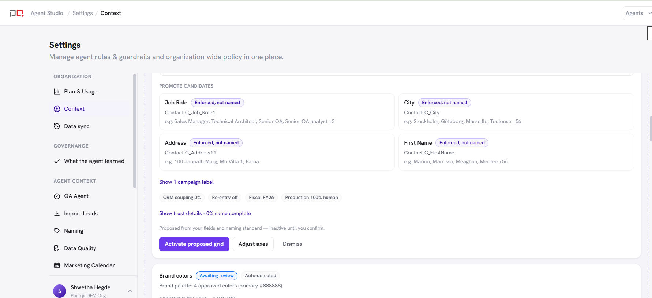Screen dimensions: 652x298
Task: Click the Re-entry off chip
Action: pos(225,198)
